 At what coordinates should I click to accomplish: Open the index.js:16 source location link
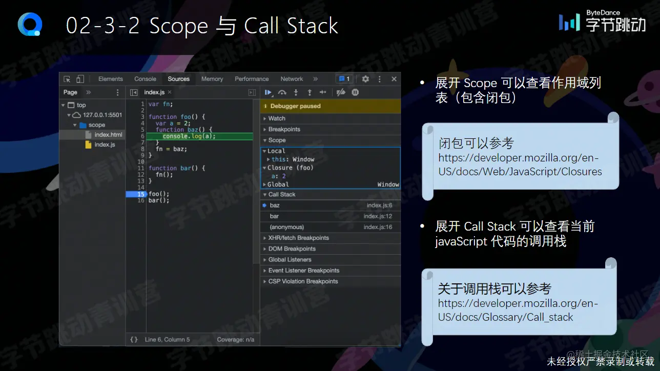(x=378, y=227)
